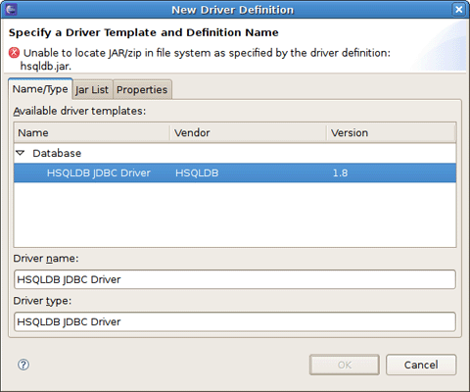Sort by the Version column header

(x=391, y=133)
